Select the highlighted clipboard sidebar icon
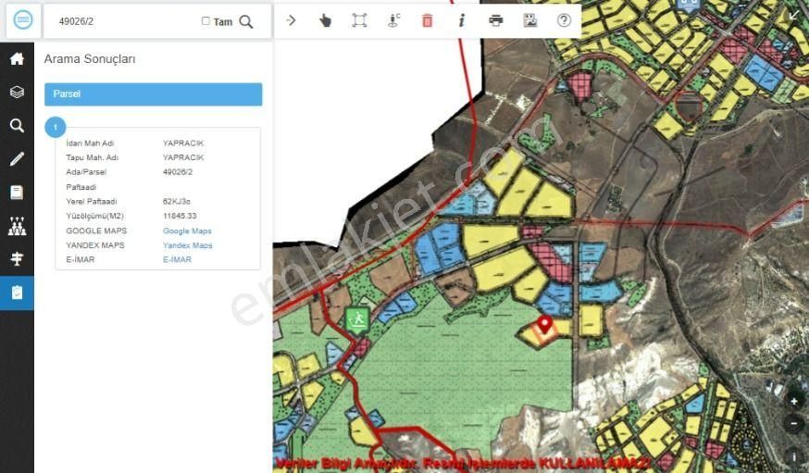This screenshot has height=473, width=809. pyautogui.click(x=17, y=293)
